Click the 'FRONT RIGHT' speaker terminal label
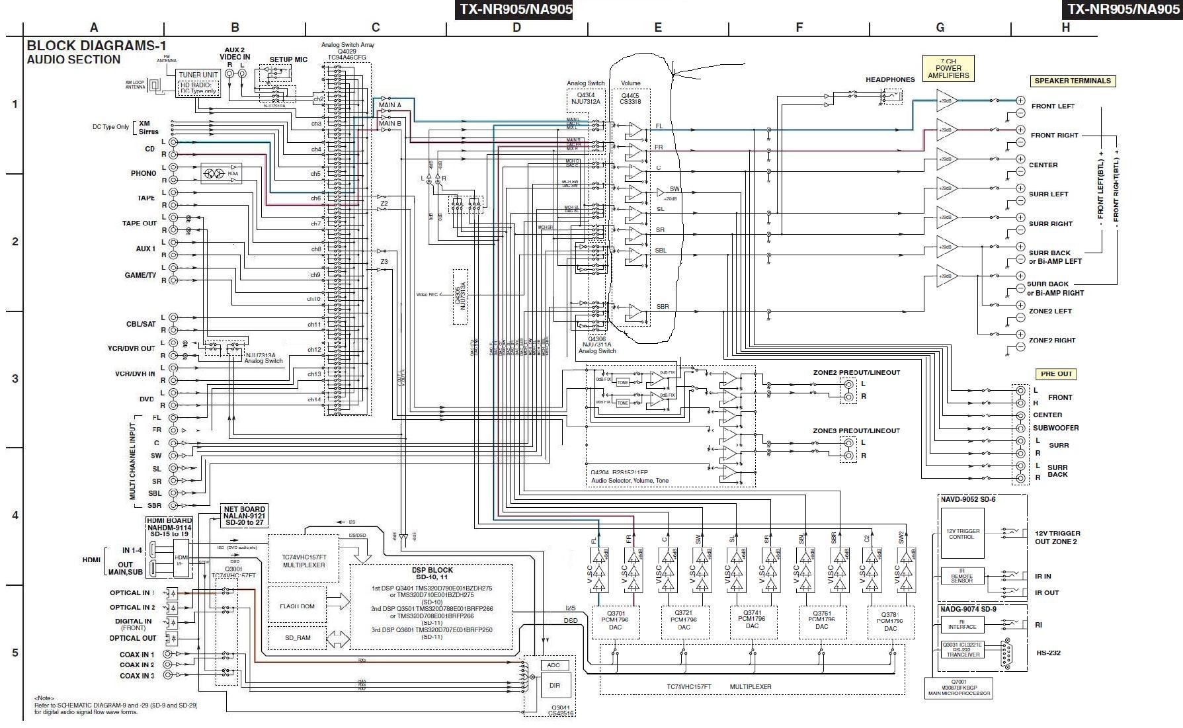Screen dimensions: 1183x728 click(1054, 135)
